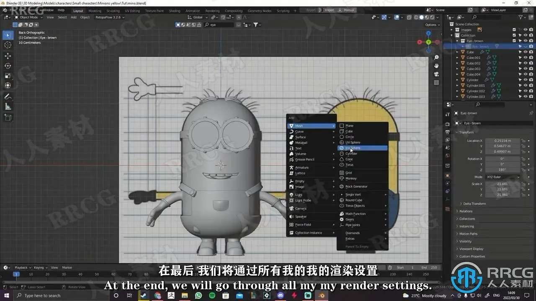Open the Object Mode dropdown
Screen dimensions: 536x301
point(28,18)
